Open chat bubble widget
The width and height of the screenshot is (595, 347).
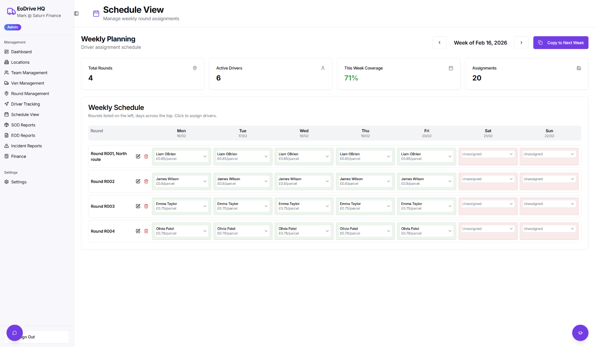[x=15, y=333]
